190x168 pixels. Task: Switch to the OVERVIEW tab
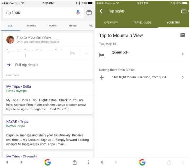coord(111,22)
